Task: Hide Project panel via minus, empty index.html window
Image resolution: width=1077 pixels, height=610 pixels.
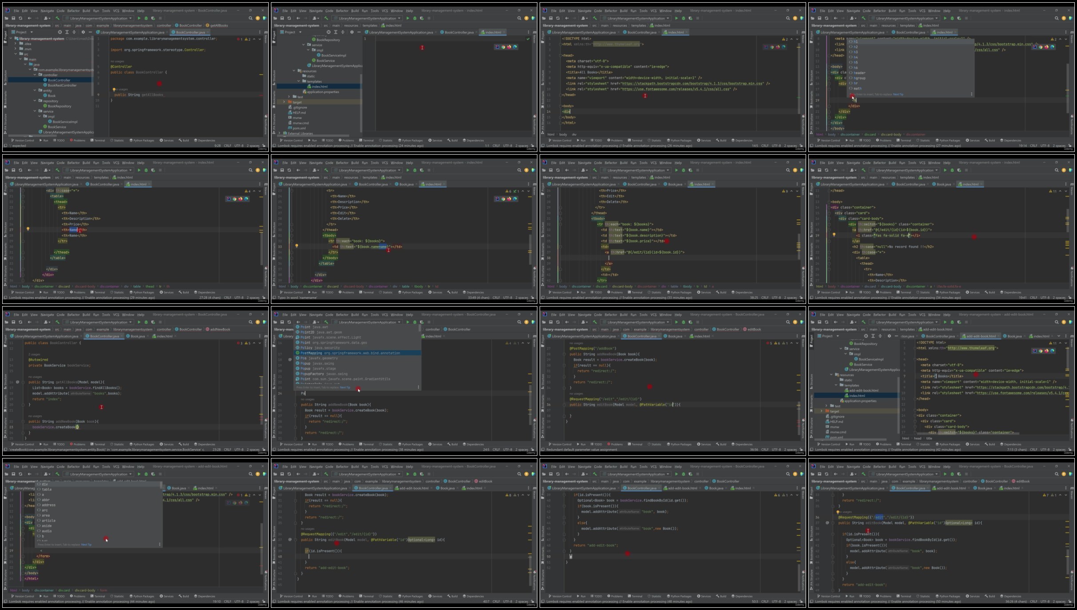Action: click(359, 32)
